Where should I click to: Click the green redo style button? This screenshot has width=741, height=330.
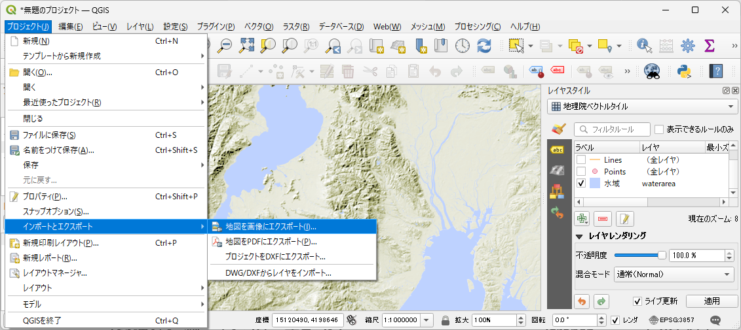click(601, 301)
